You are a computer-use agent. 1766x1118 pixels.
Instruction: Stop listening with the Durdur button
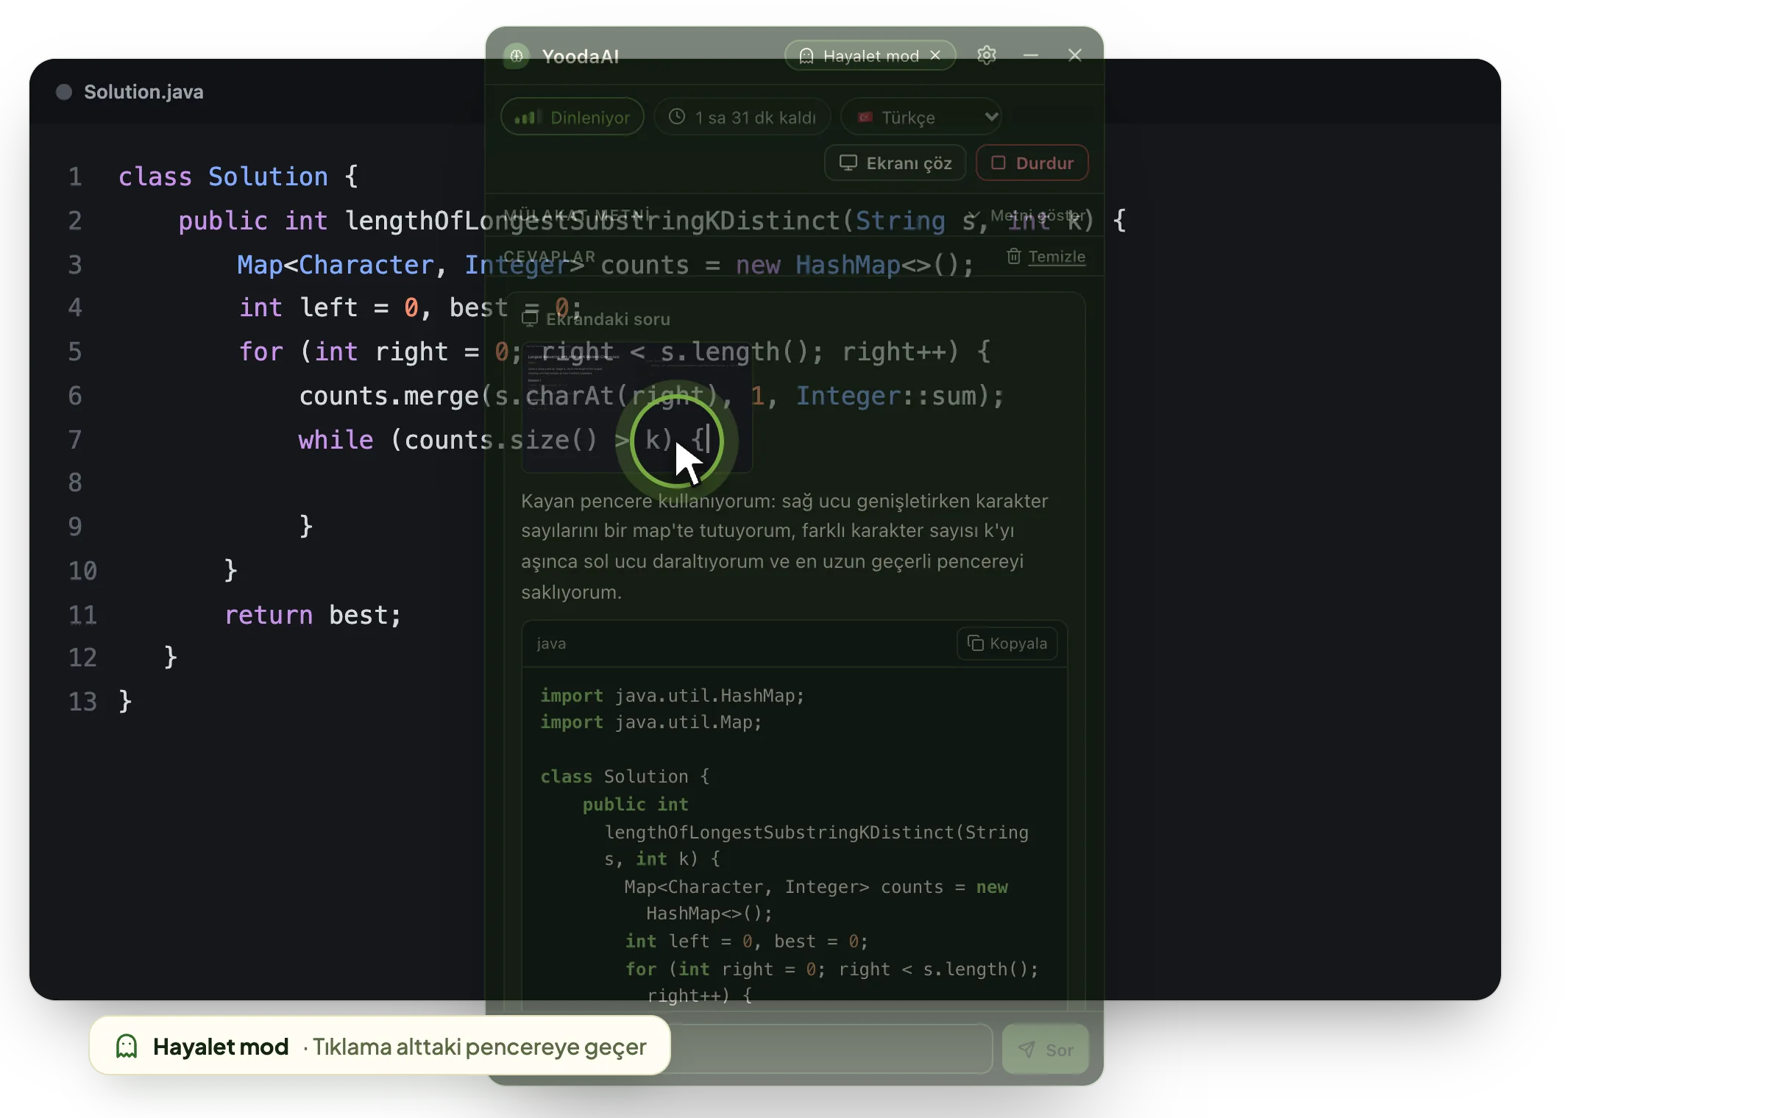pyautogui.click(x=1032, y=163)
